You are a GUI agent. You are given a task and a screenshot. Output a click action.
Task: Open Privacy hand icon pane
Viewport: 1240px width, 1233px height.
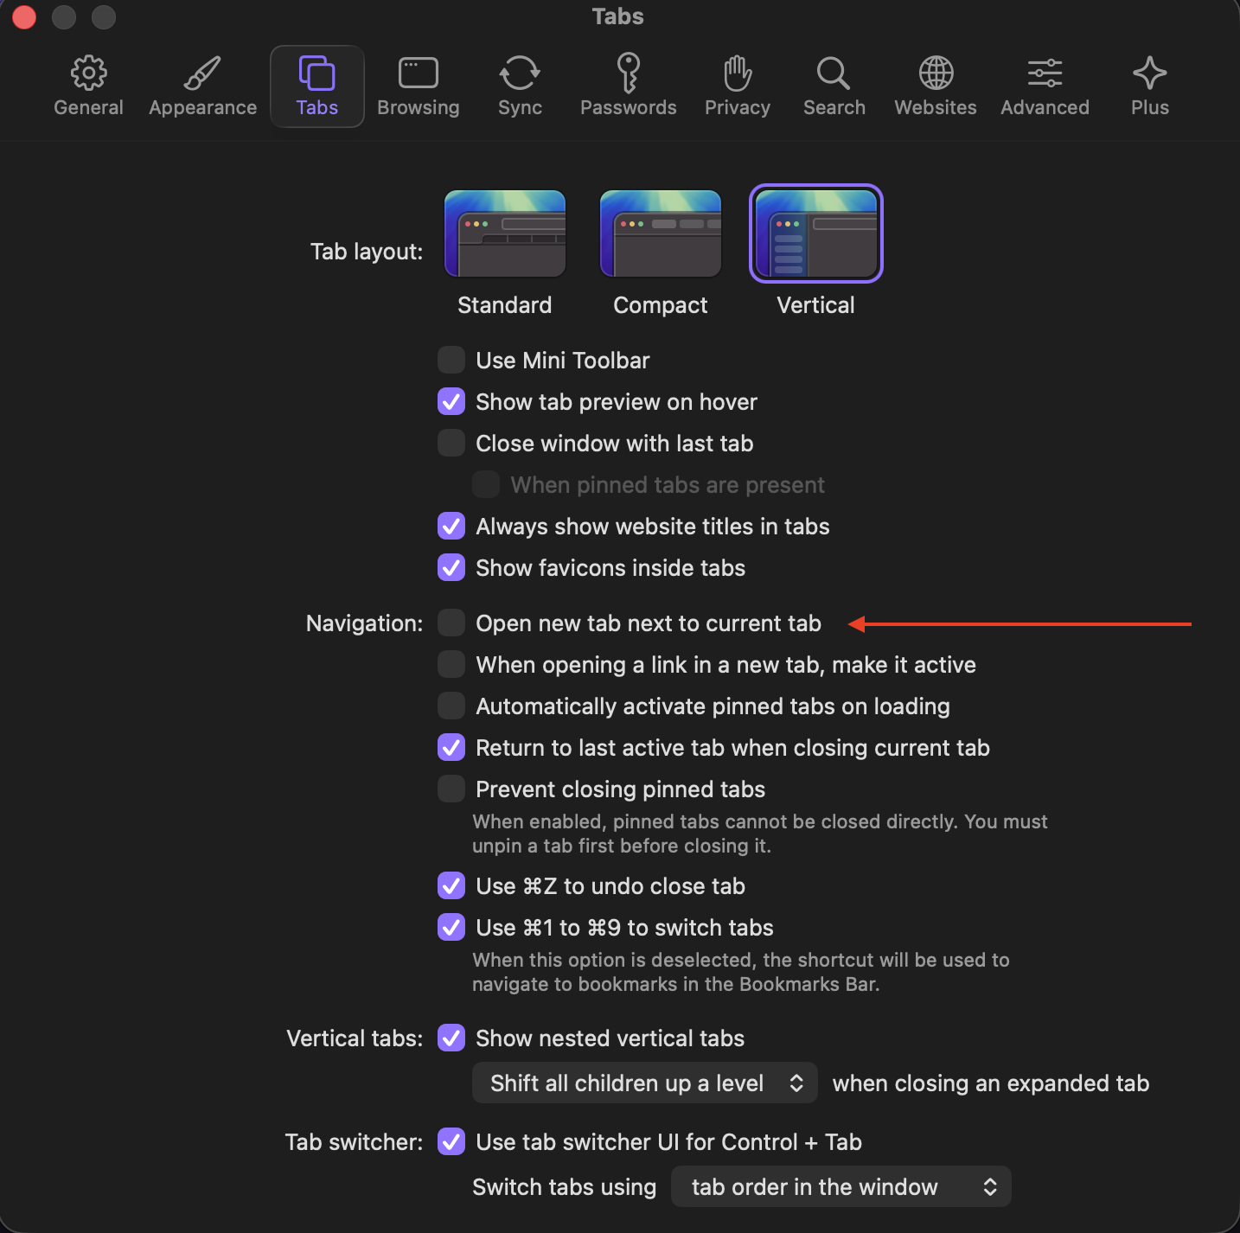pos(738,86)
